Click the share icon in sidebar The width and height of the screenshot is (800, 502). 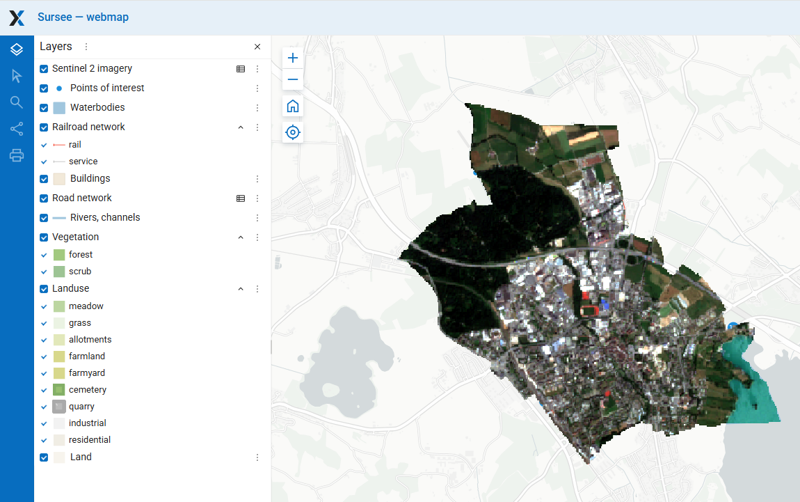17,129
